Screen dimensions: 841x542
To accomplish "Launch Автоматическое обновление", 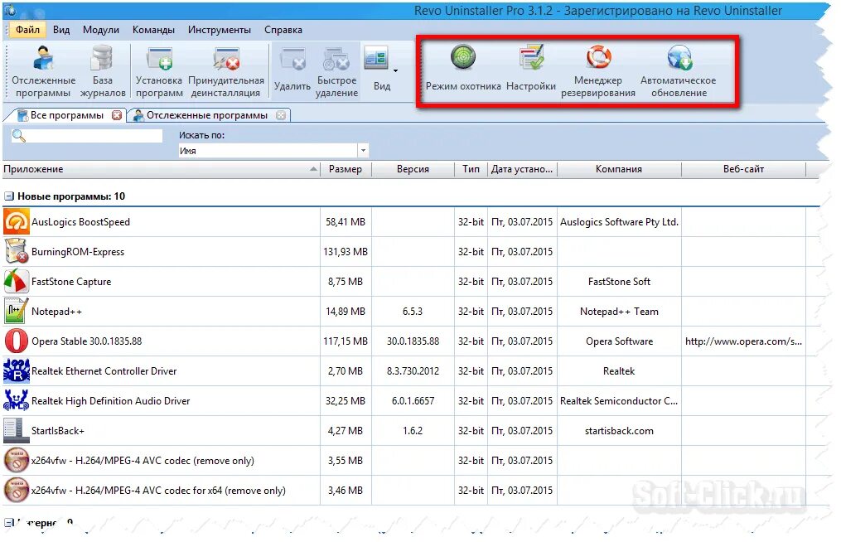I will [x=679, y=71].
